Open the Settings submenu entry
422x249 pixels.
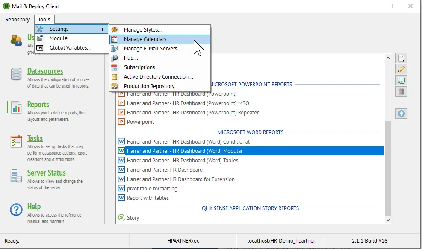pos(71,29)
